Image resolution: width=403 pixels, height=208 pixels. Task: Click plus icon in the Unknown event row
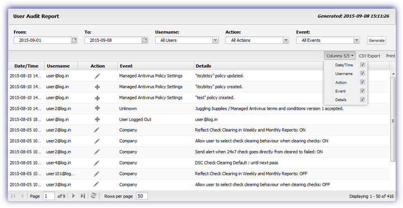tap(97, 108)
